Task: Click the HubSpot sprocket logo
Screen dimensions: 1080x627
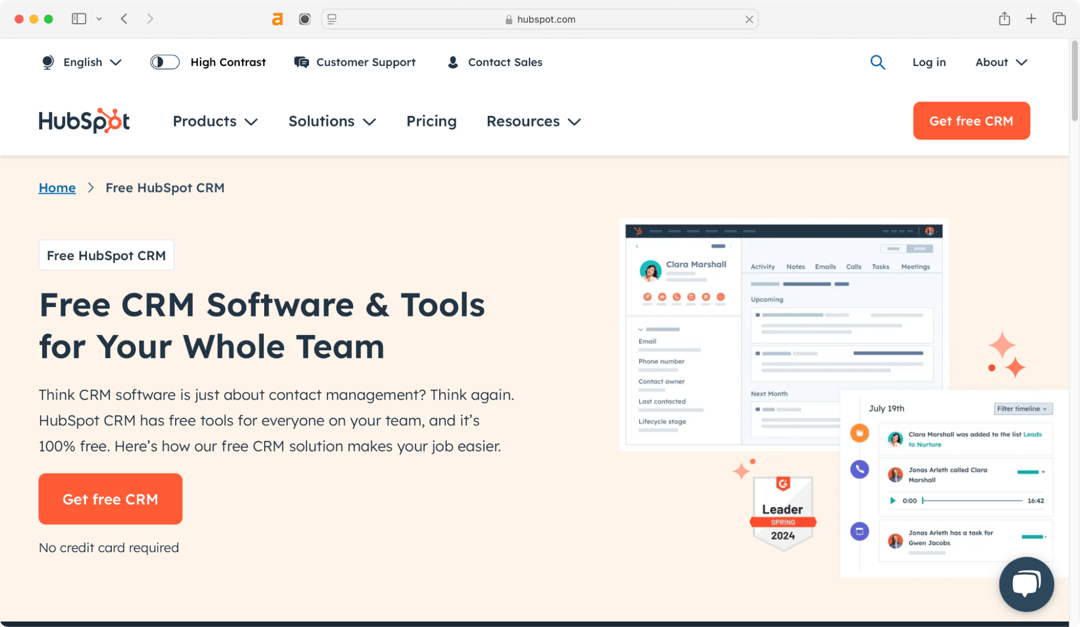Action: click(x=84, y=120)
